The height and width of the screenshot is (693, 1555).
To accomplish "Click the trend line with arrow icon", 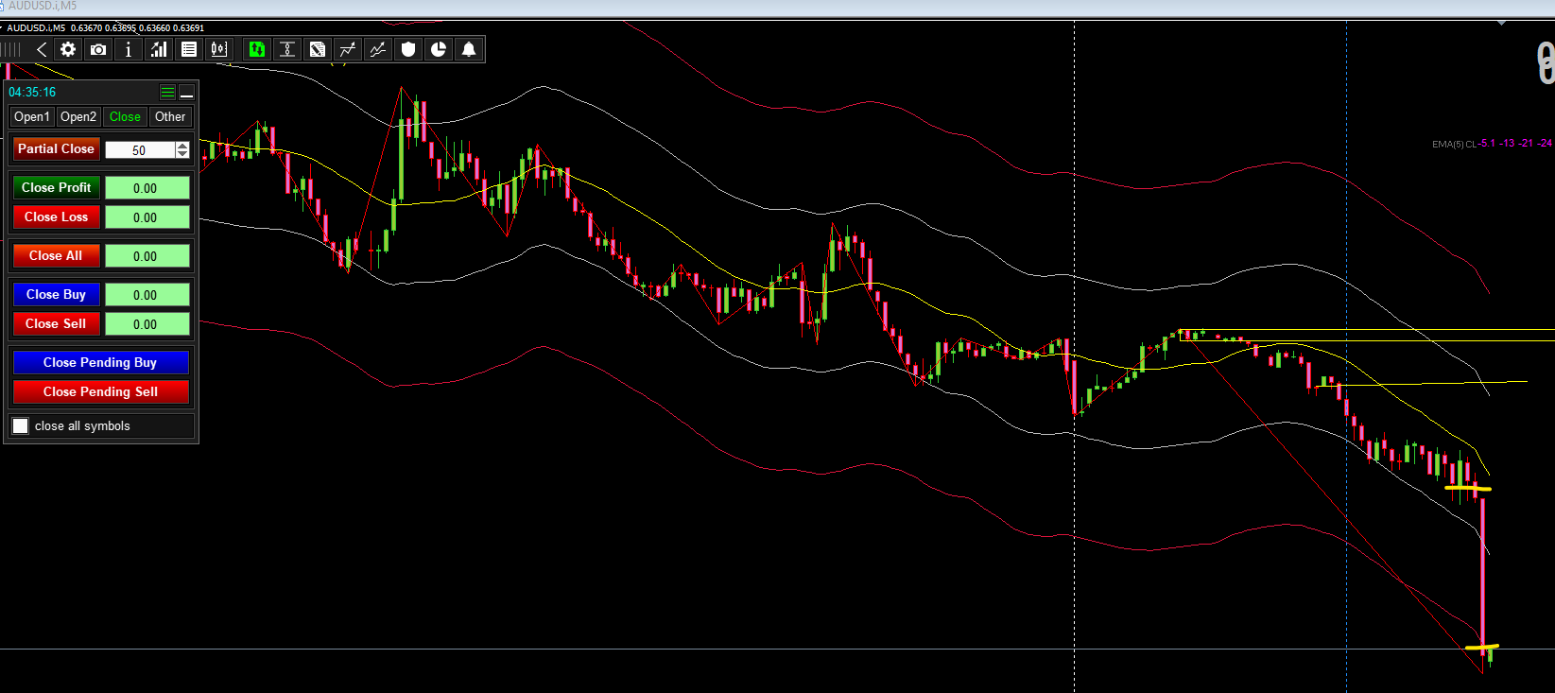I will click(x=348, y=49).
